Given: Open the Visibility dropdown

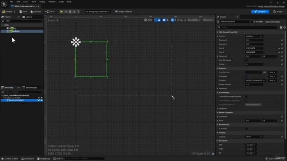Looking at the screenshot, I should coord(256,80).
